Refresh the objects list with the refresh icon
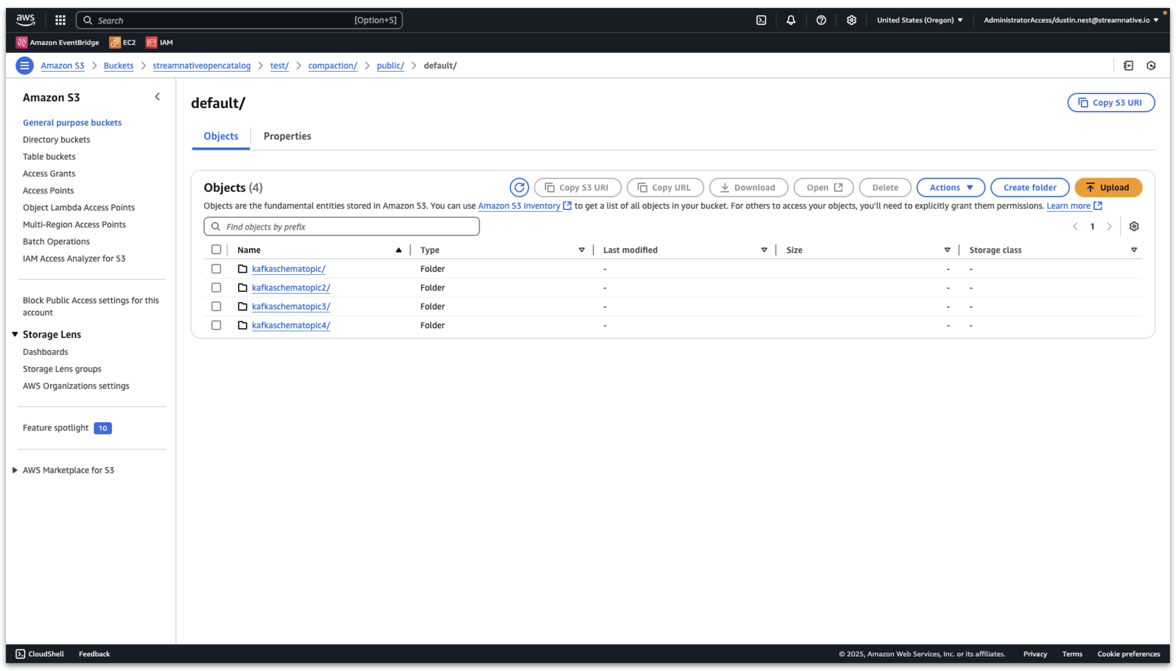 520,187
